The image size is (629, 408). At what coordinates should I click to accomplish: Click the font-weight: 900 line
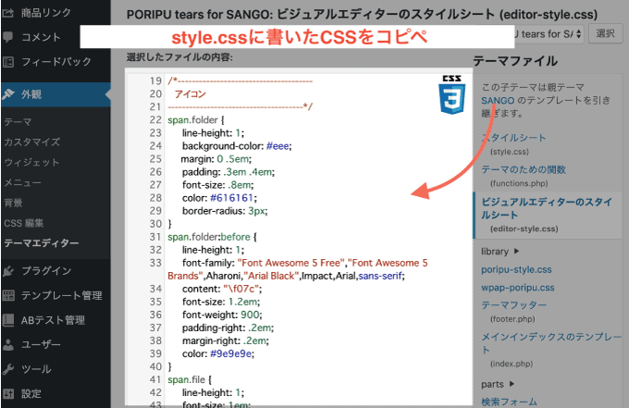point(222,315)
